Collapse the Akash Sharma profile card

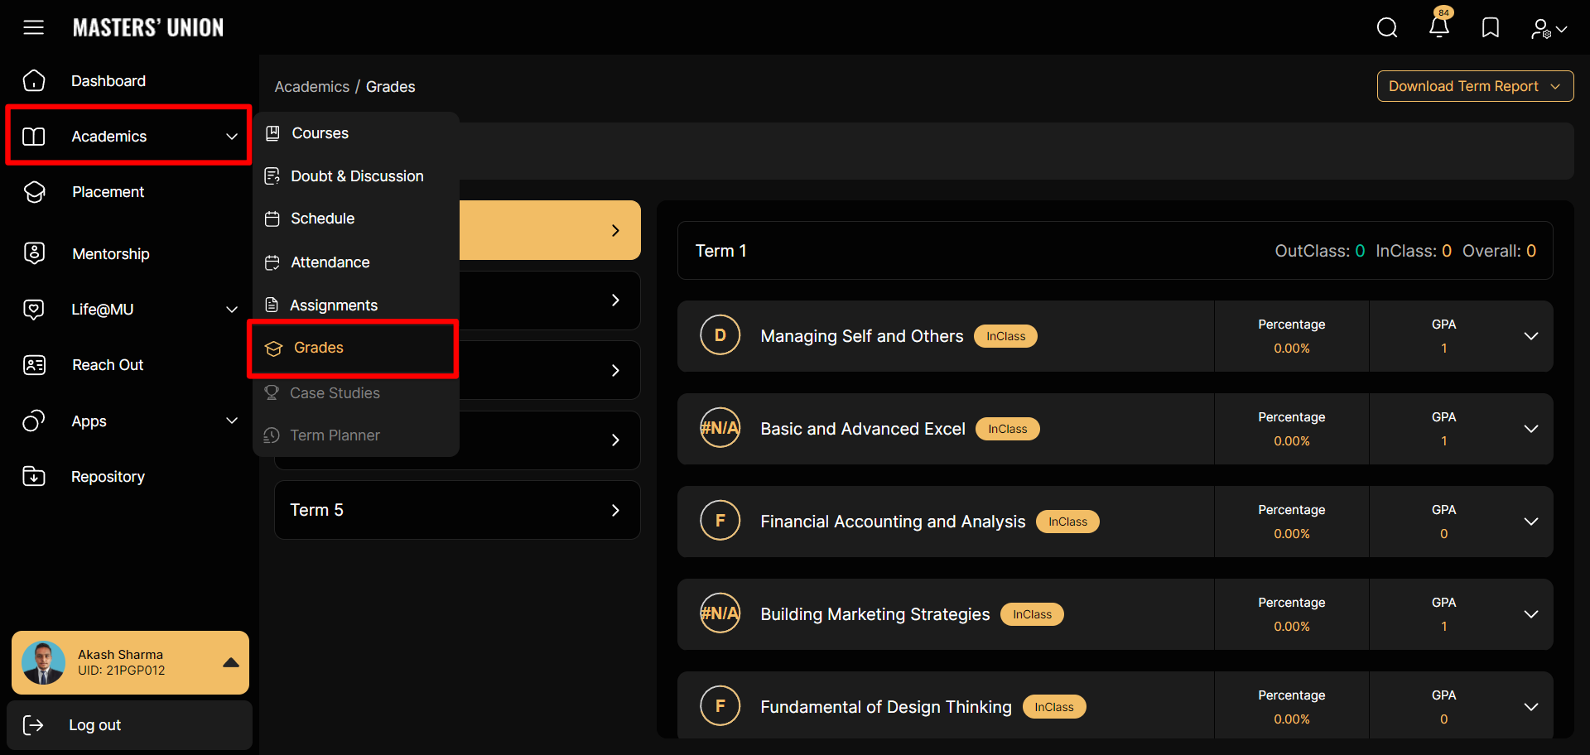(231, 662)
